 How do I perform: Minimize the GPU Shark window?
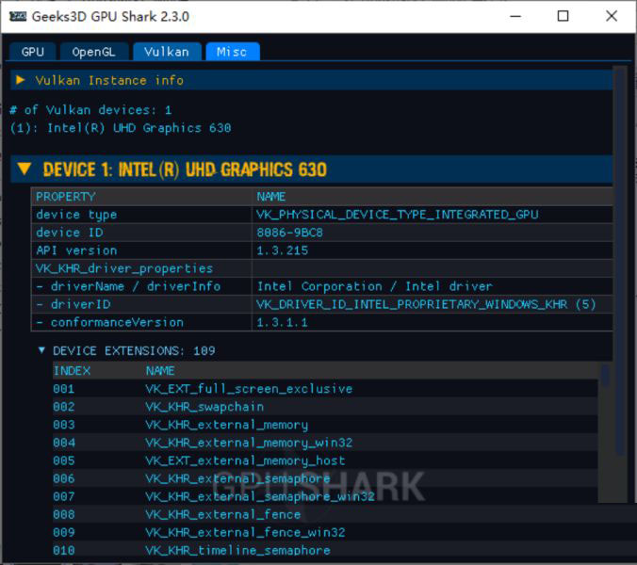pyautogui.click(x=515, y=16)
